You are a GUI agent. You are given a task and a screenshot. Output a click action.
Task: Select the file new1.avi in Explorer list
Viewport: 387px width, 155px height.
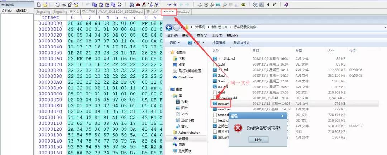[225, 109]
